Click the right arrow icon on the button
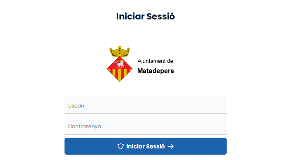 tap(170, 146)
